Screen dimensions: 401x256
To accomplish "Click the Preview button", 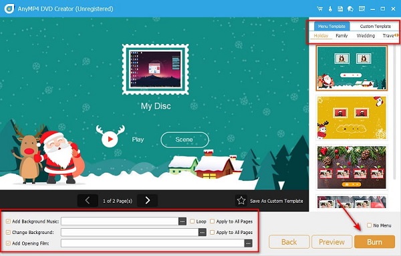I will (x=331, y=242).
